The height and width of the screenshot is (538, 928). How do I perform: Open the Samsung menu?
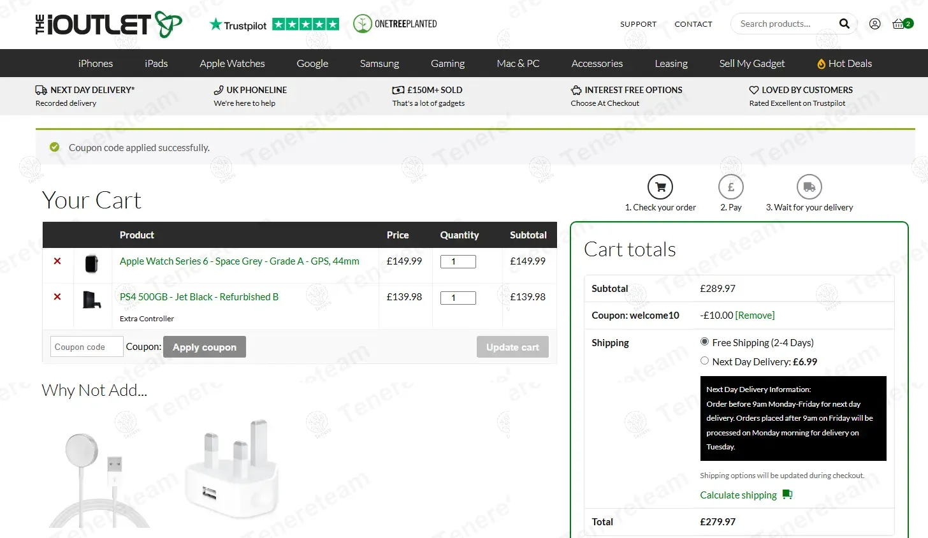pyautogui.click(x=379, y=63)
